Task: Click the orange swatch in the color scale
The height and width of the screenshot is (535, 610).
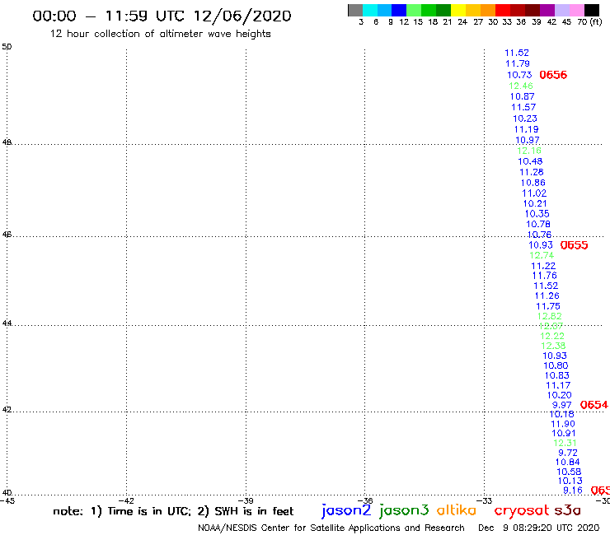Action: pyautogui.click(x=488, y=10)
